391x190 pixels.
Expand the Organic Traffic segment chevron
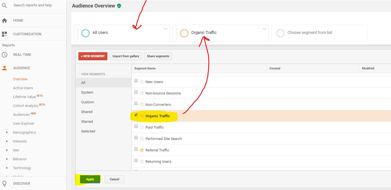[264, 29]
